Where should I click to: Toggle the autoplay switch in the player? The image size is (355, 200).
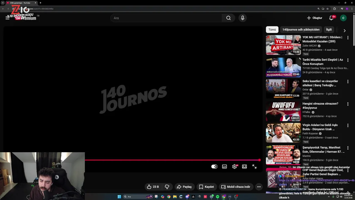[214, 166]
